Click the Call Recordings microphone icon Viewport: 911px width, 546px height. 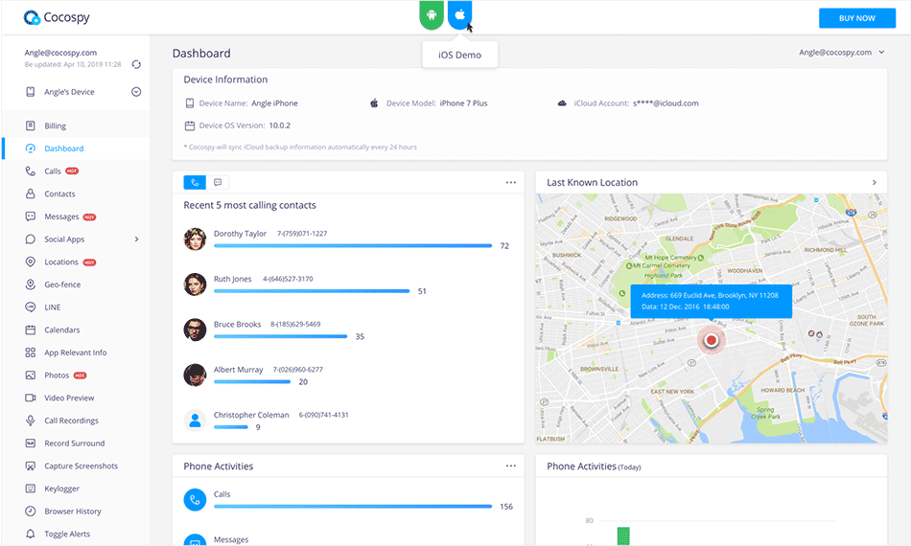click(x=31, y=421)
